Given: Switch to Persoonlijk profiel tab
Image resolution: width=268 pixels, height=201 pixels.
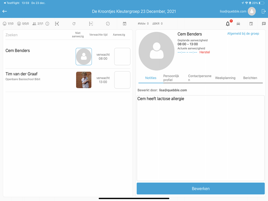Looking at the screenshot, I should (x=171, y=78).
